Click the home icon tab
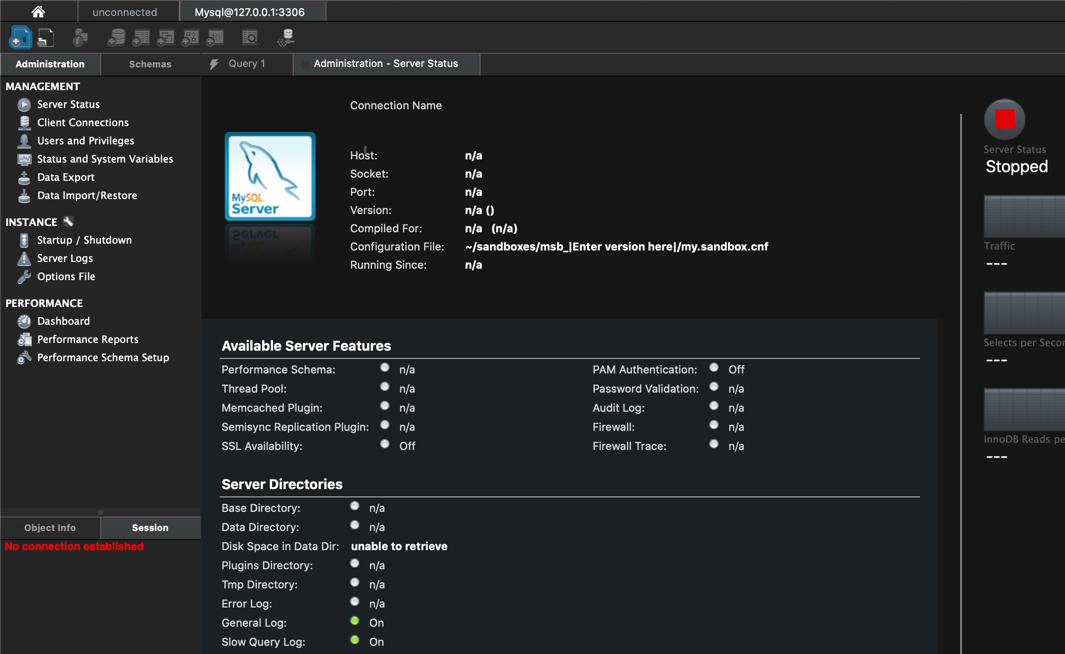Viewport: 1065px width, 654px height. (x=38, y=11)
